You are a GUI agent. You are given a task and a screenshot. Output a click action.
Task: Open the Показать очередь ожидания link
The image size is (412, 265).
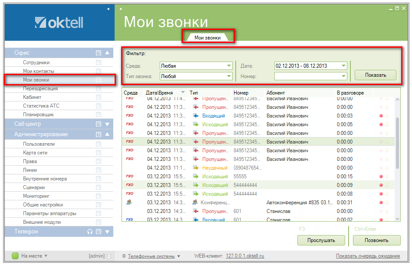[368, 256]
